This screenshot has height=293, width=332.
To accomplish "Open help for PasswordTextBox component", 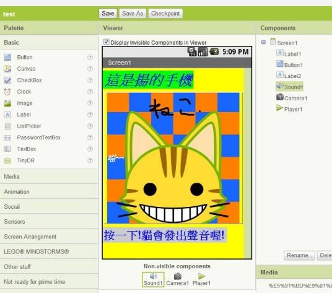I will click(90, 138).
